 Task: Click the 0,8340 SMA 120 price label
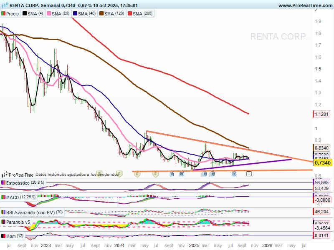323,148
